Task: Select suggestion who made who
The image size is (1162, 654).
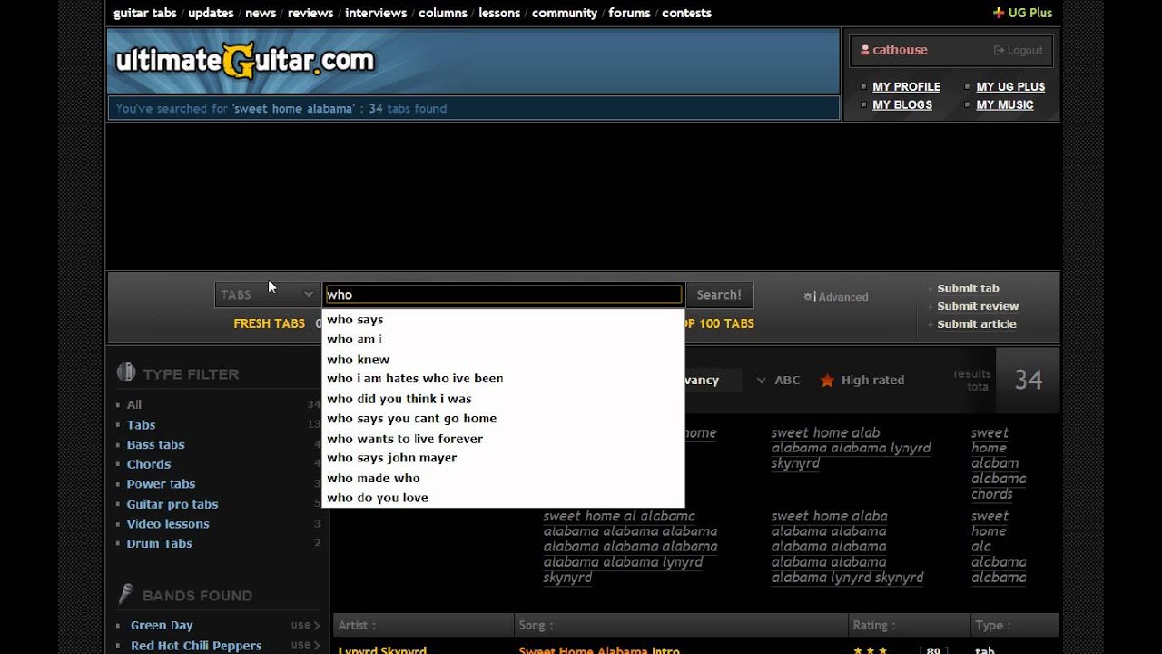Action: coord(372,477)
